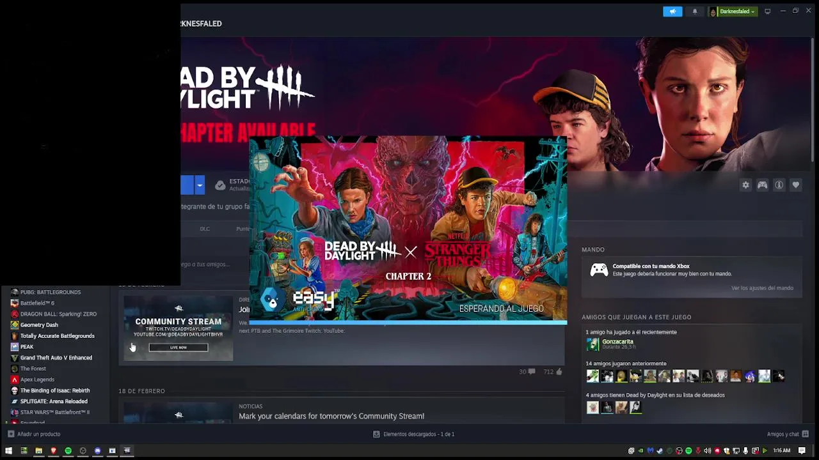Open Mark your calendars community stream news
Viewport: 819px width, 460px height.
point(331,416)
